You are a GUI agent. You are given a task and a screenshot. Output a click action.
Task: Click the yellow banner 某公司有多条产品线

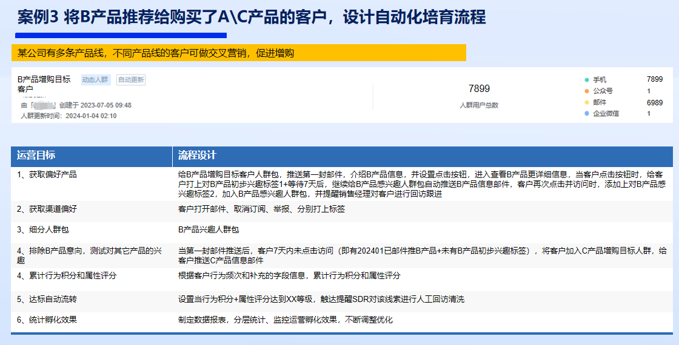click(x=239, y=53)
